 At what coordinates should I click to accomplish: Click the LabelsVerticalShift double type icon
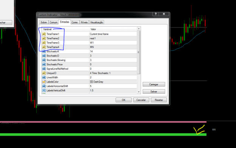(44, 90)
